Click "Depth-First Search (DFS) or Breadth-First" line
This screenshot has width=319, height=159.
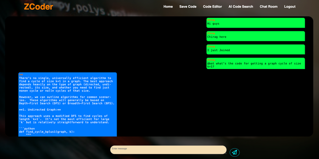(x=67, y=103)
